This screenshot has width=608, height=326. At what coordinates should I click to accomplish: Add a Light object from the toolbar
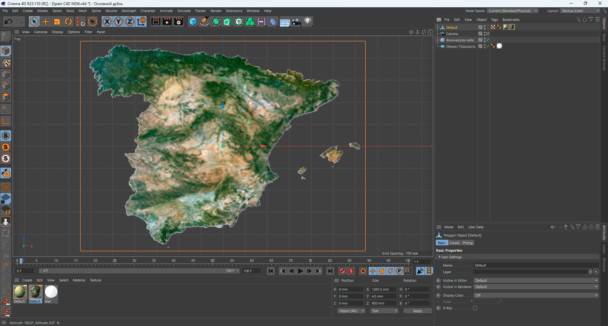click(308, 22)
